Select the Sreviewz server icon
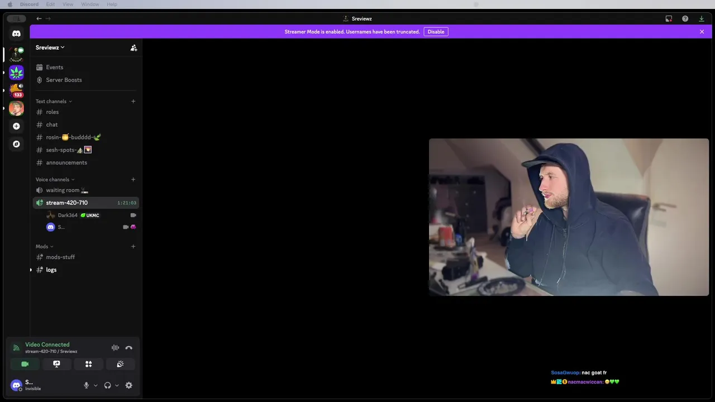The height and width of the screenshot is (402, 715). (x=16, y=54)
